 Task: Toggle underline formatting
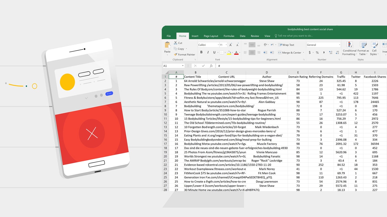(214, 52)
